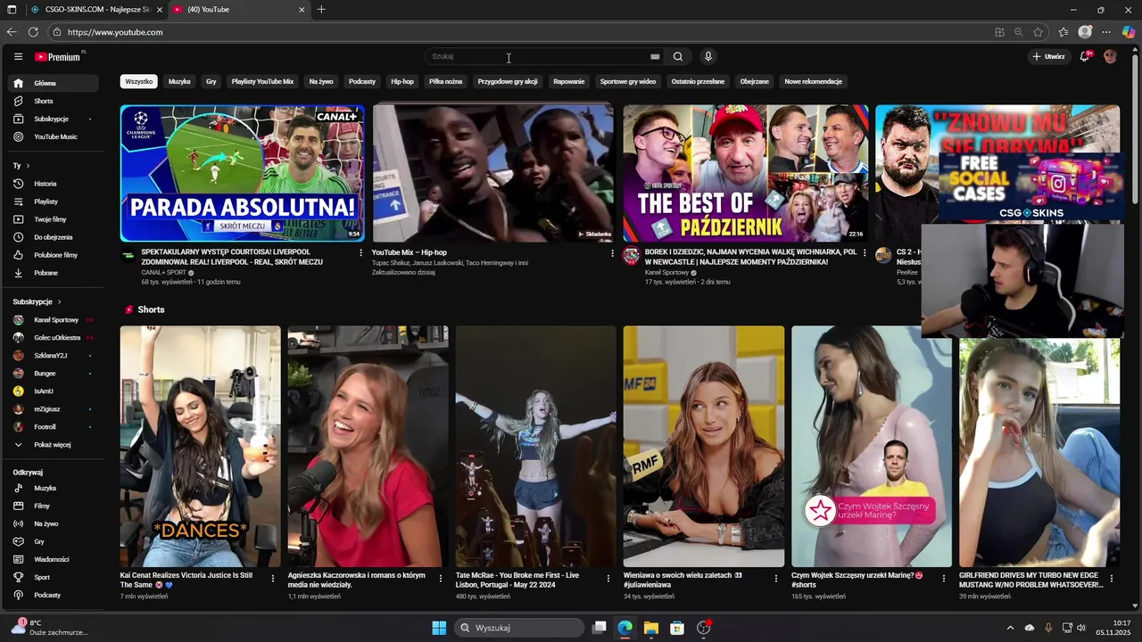Image resolution: width=1142 pixels, height=642 pixels.
Task: Open browser favorites star icon
Action: [x=1039, y=32]
